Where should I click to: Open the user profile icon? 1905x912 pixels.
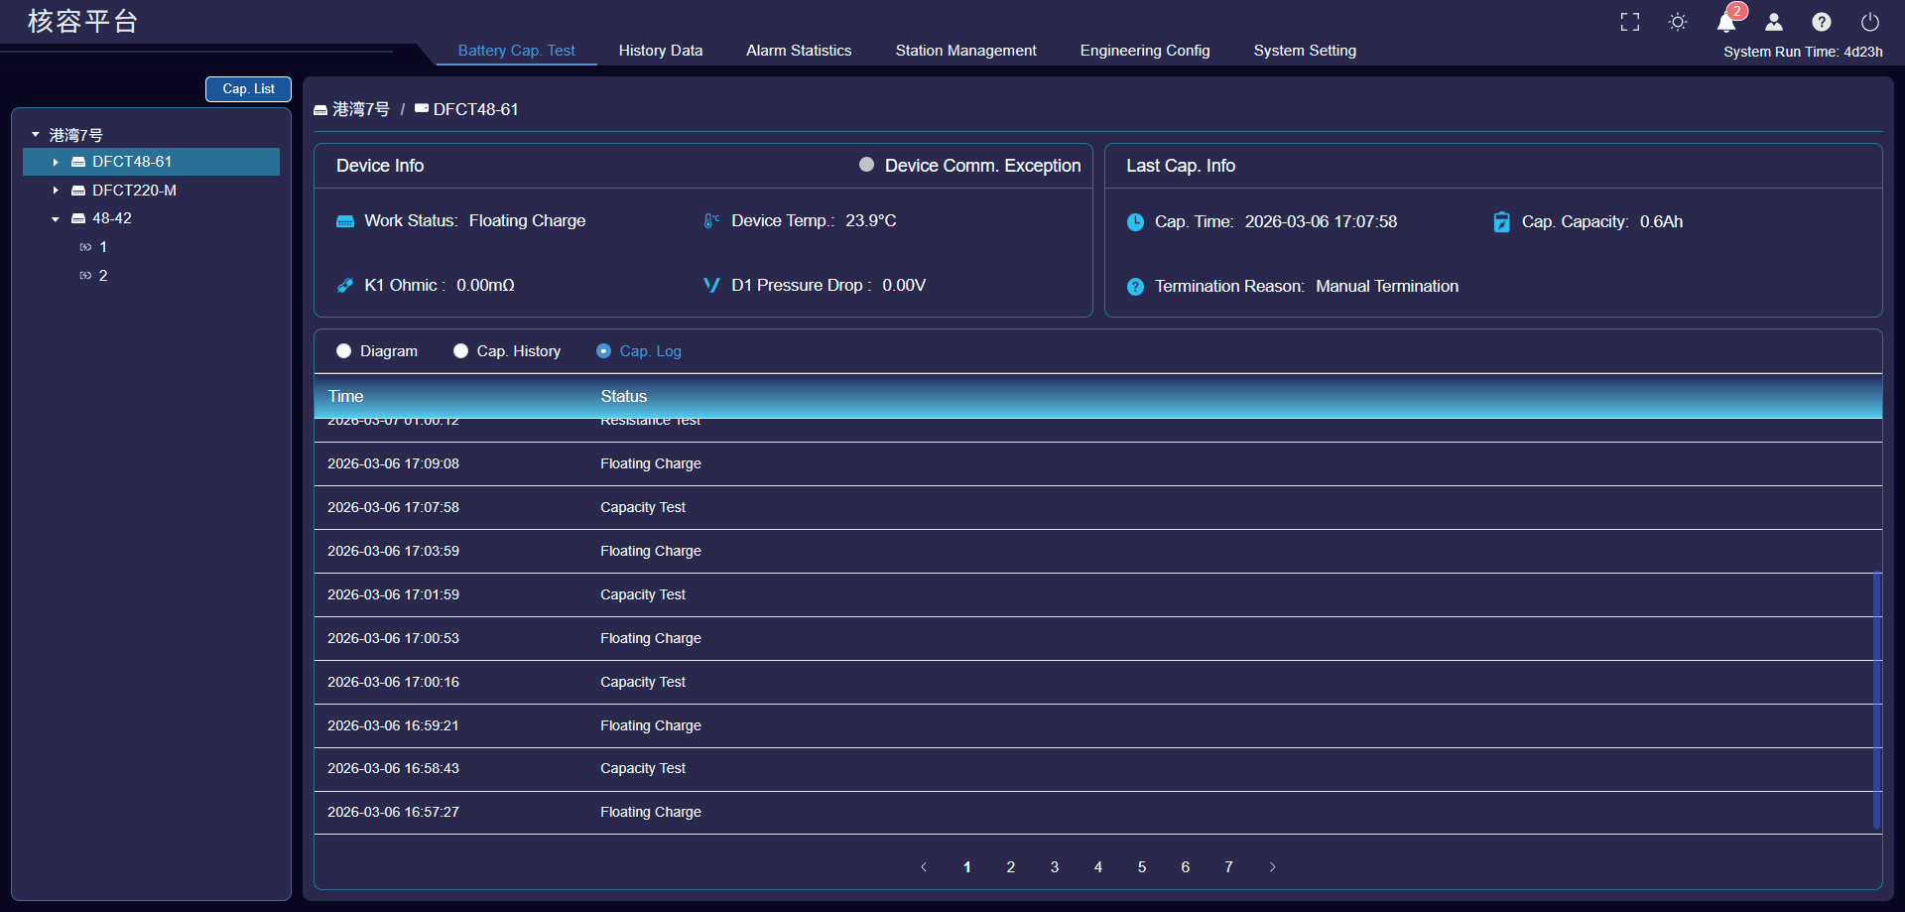click(x=1774, y=22)
